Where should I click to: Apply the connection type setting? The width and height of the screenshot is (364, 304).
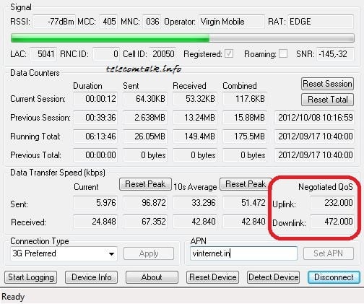click(149, 253)
